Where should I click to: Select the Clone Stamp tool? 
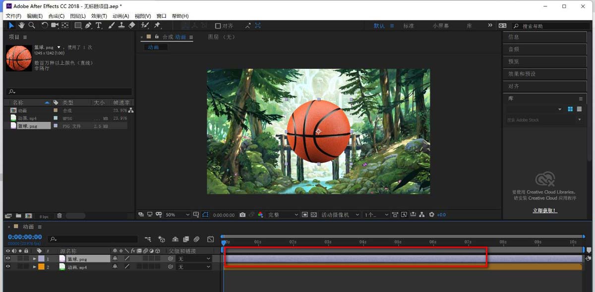pyautogui.click(x=121, y=25)
